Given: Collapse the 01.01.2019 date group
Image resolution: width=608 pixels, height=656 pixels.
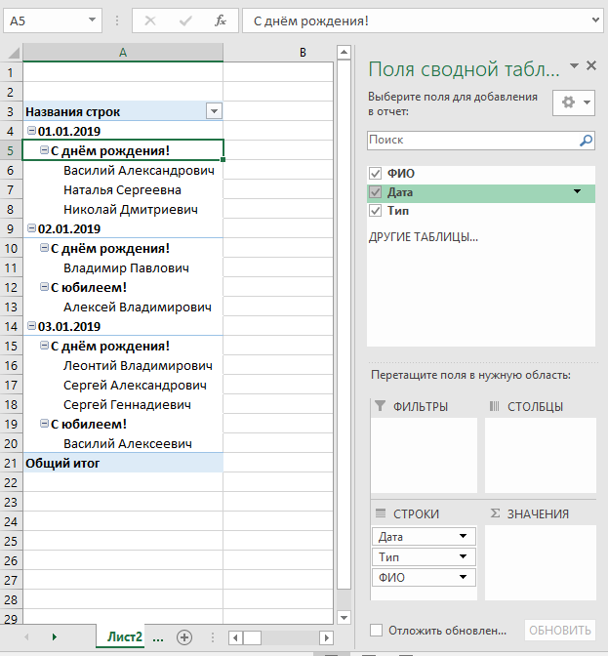Looking at the screenshot, I should point(32,131).
